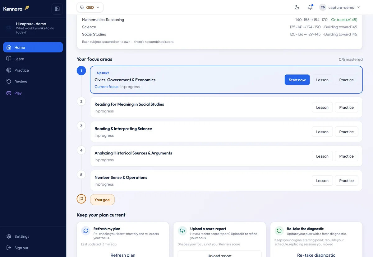Click the Refresh plan button

(123, 255)
